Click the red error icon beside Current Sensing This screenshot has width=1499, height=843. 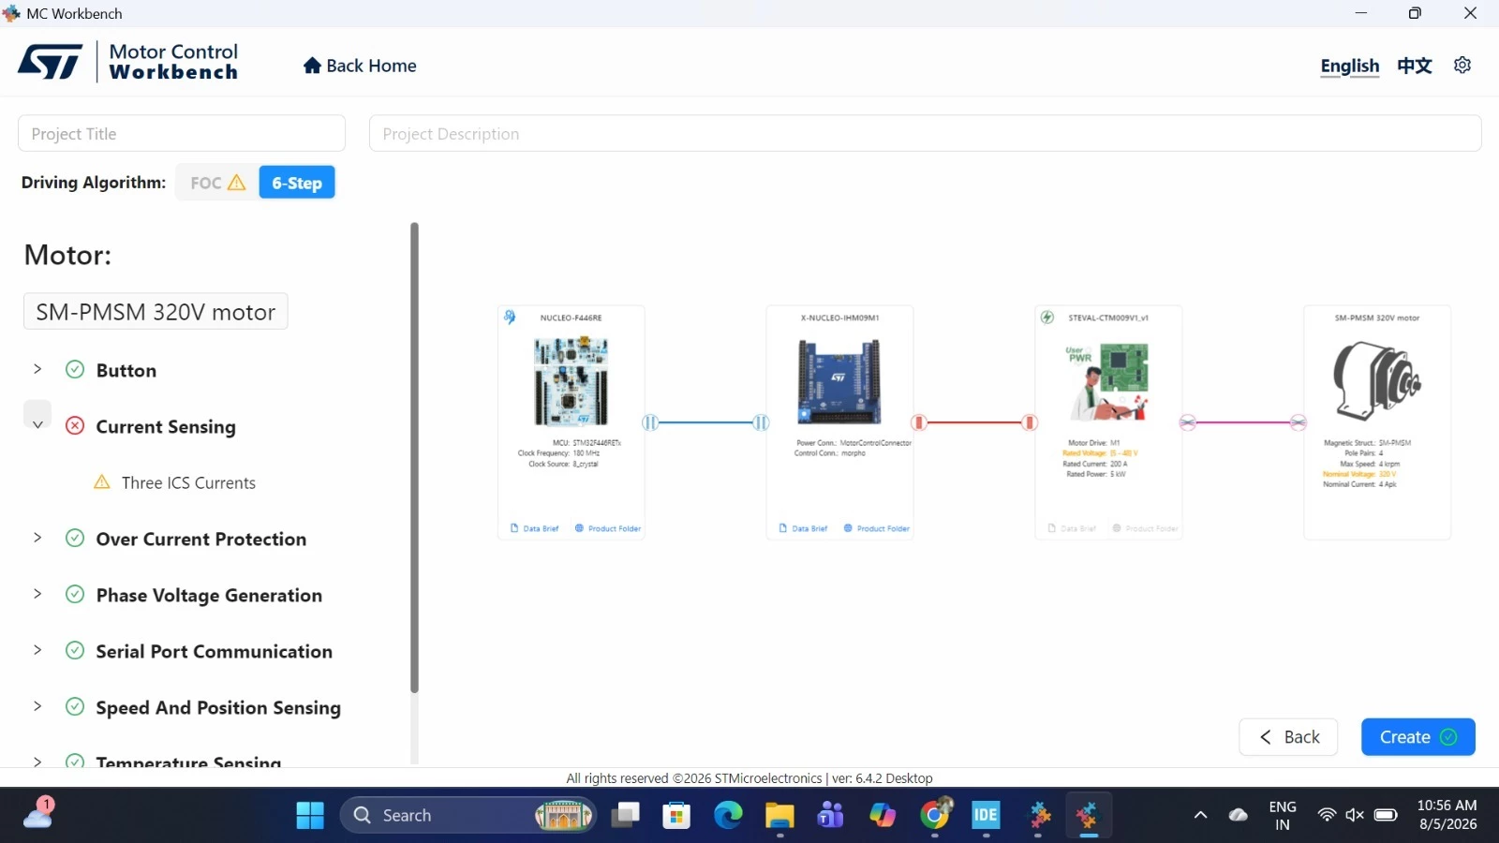(75, 426)
